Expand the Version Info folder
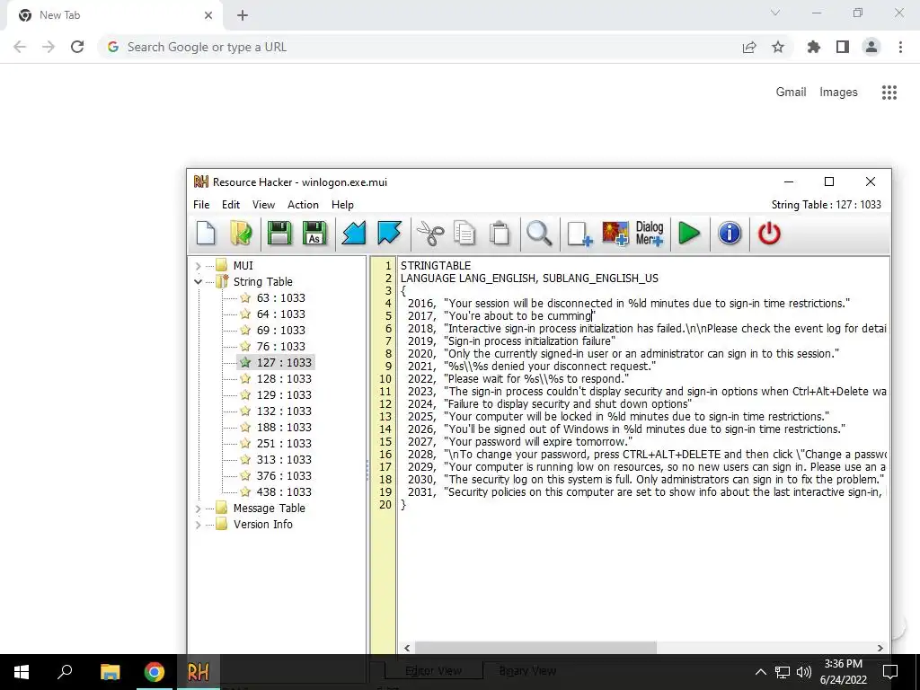This screenshot has width=920, height=690. pyautogui.click(x=198, y=525)
